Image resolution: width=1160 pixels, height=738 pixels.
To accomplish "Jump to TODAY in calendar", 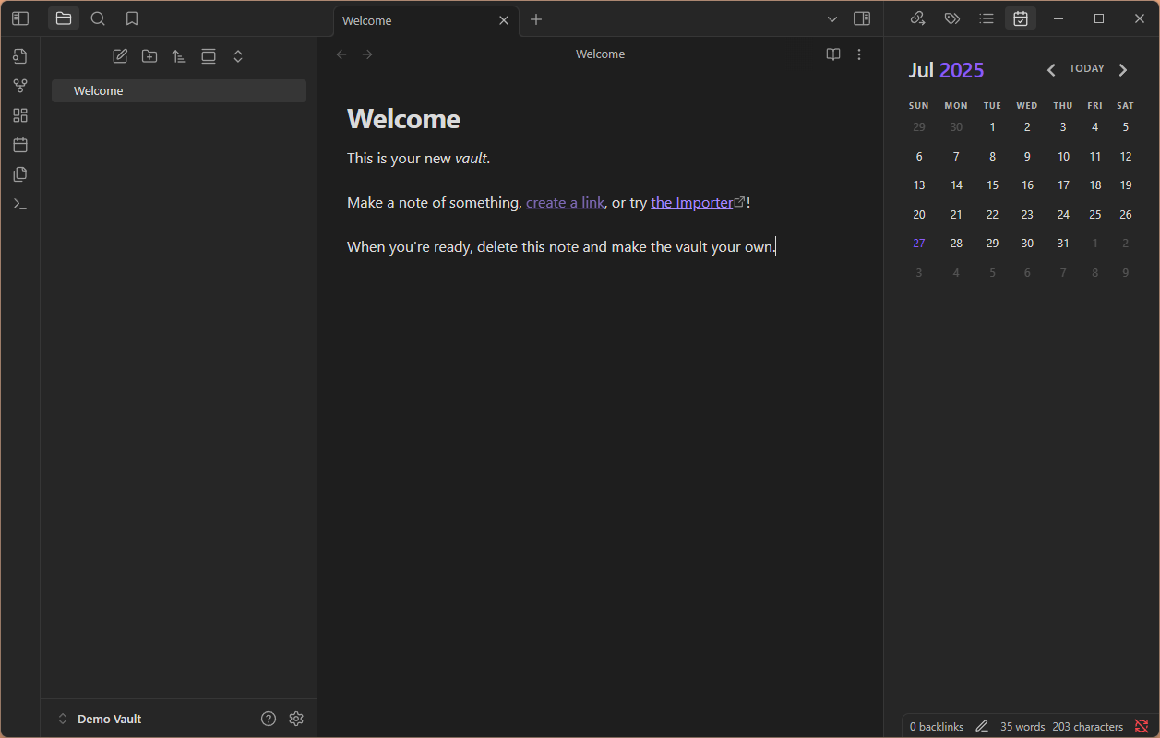I will point(1087,69).
